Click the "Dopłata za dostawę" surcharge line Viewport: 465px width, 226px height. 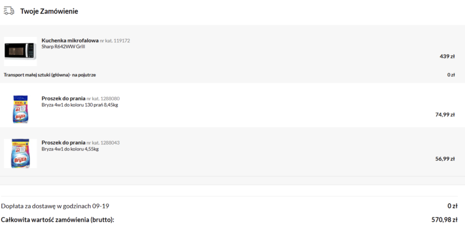point(55,206)
